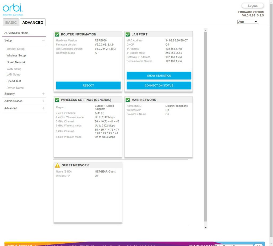The image size is (273, 246).
Task: Collapse the Setup section using the minus icon
Action: click(43, 40)
